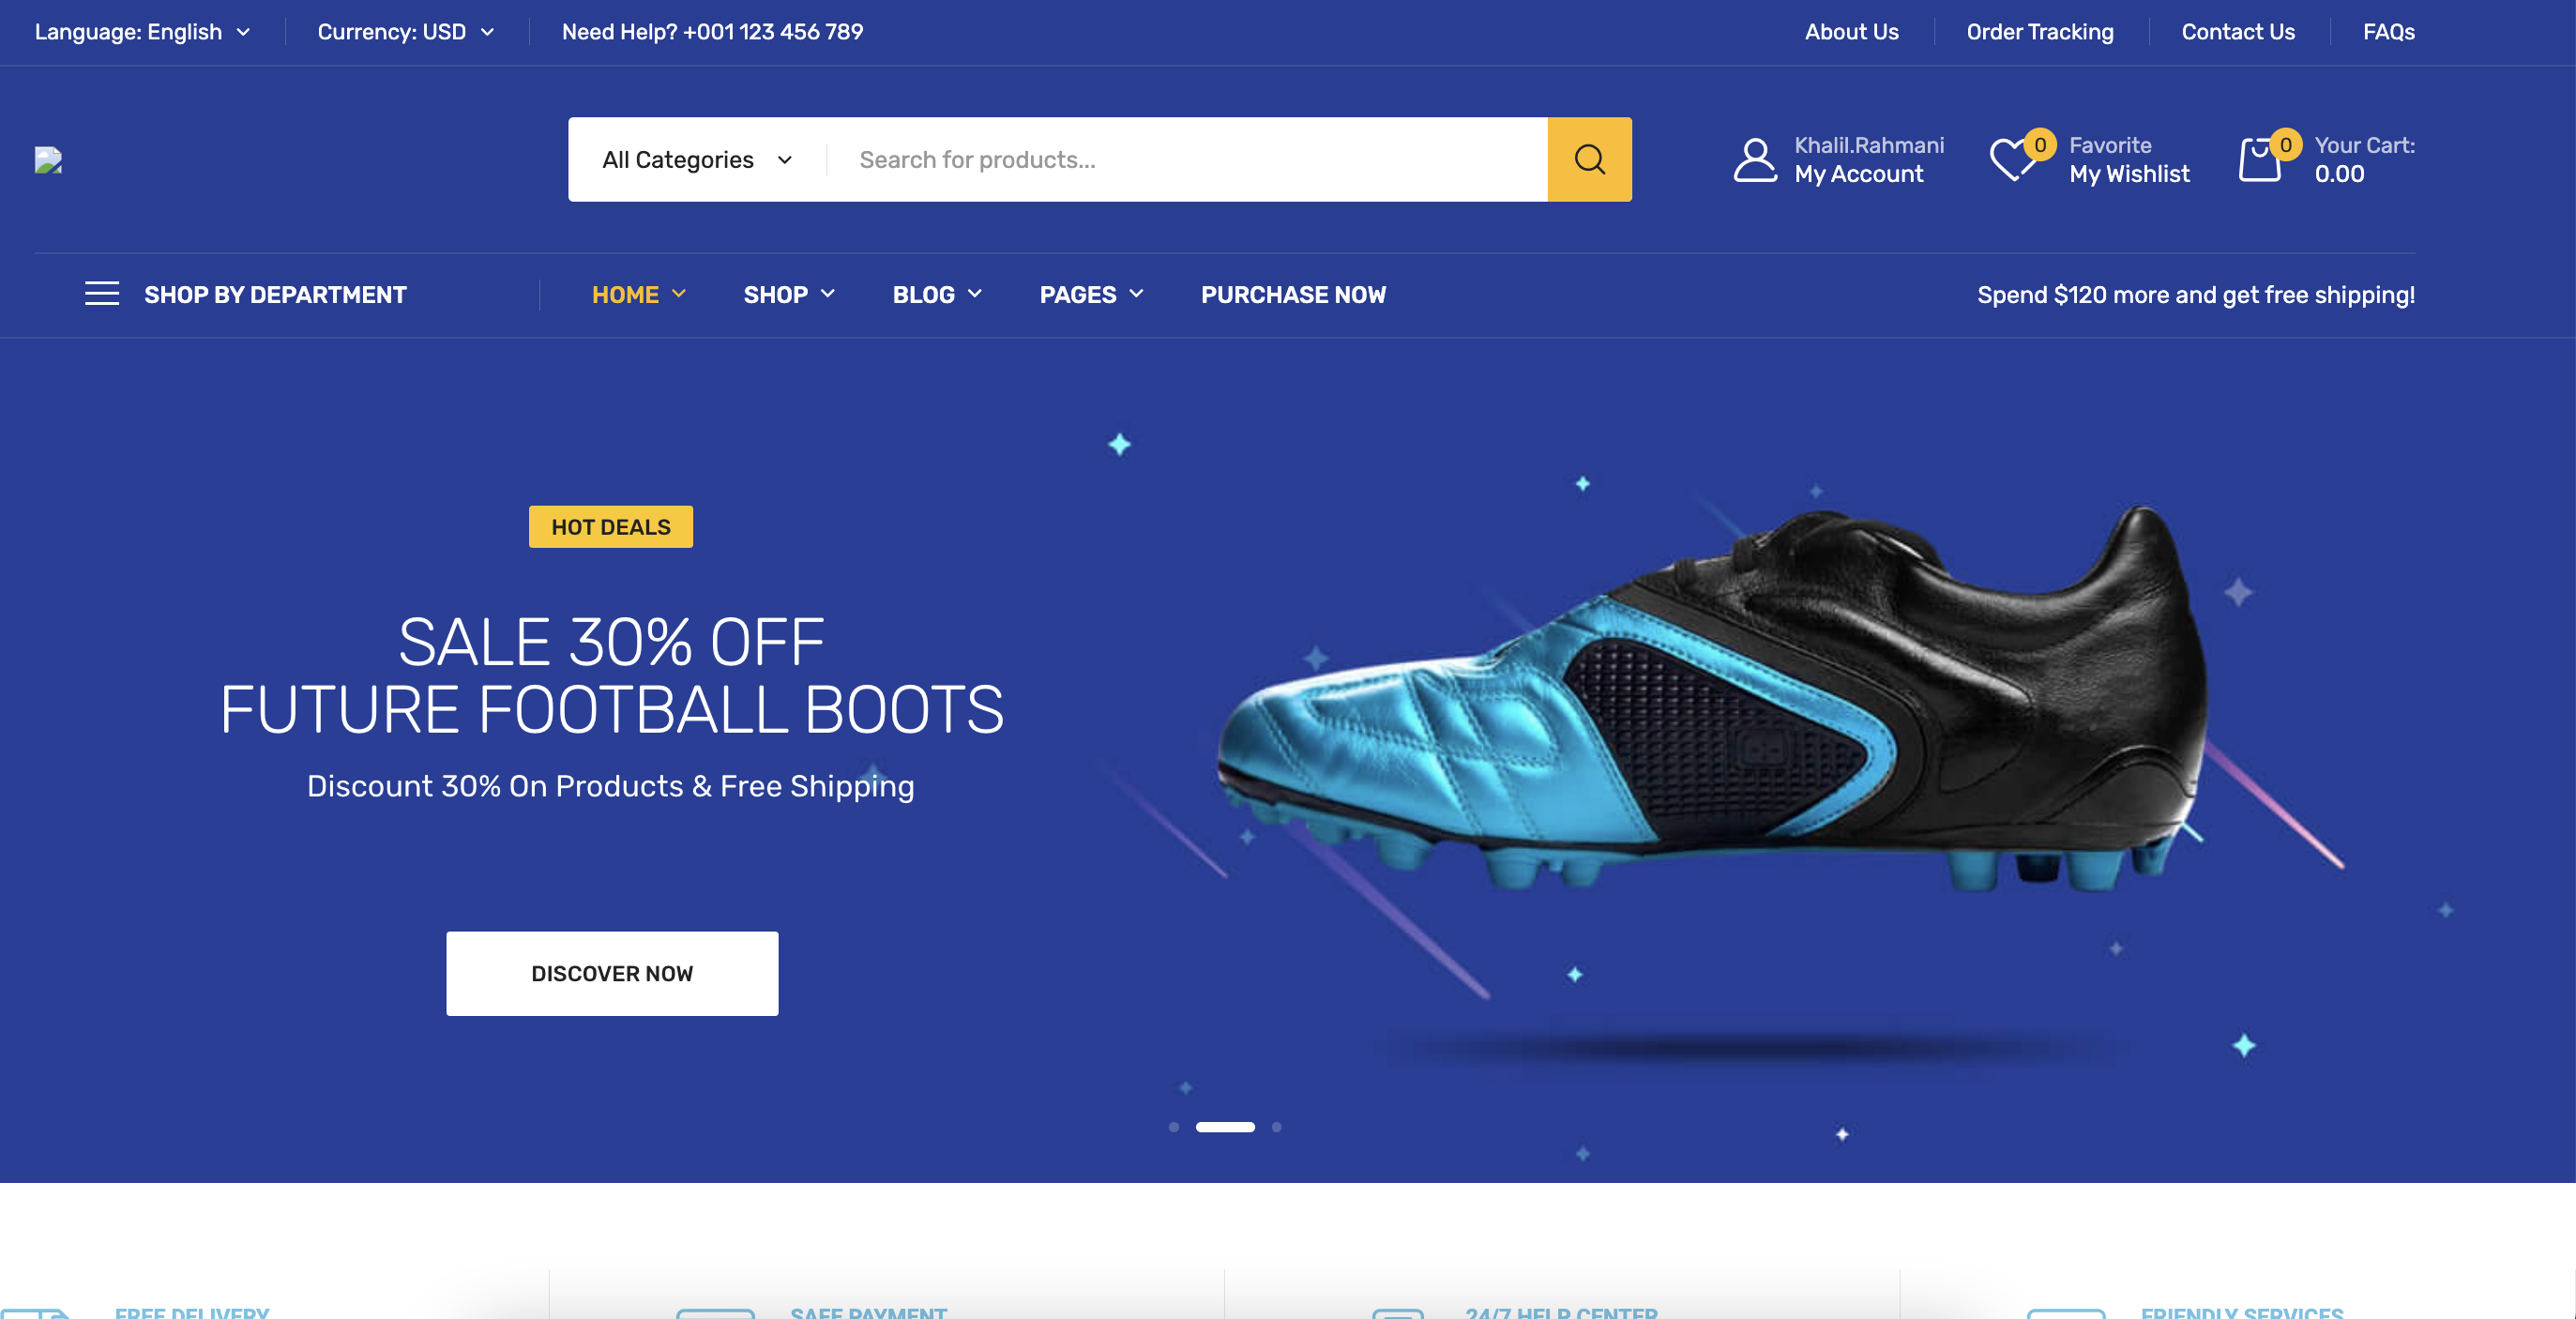Open the SHOP menu item
The height and width of the screenshot is (1319, 2576).
[789, 295]
